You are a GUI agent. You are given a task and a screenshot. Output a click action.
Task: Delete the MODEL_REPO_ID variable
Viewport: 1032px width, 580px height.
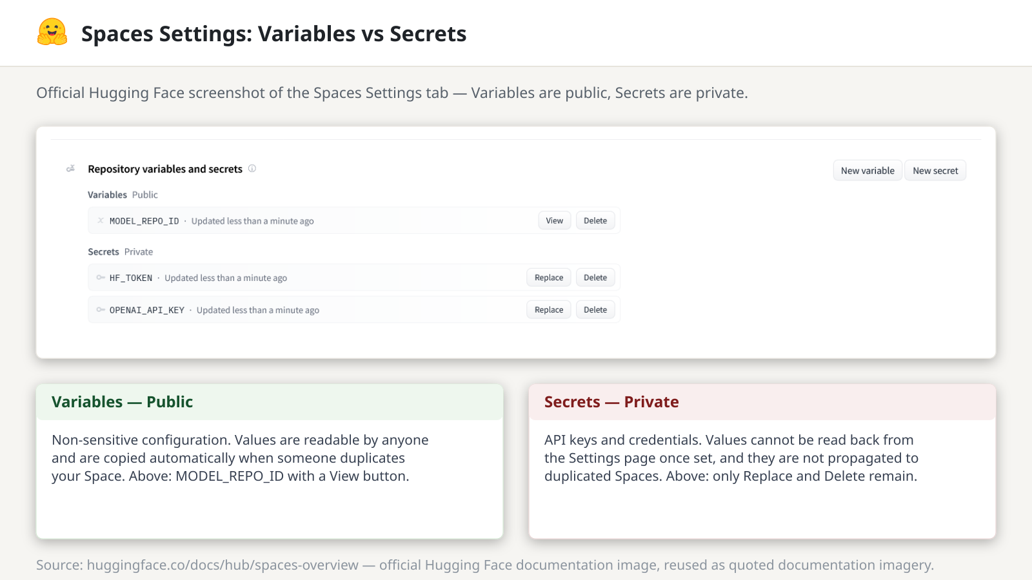coord(595,220)
